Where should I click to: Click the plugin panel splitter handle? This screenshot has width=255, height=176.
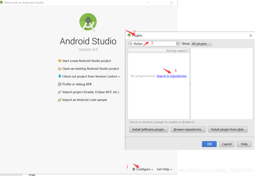[190, 84]
